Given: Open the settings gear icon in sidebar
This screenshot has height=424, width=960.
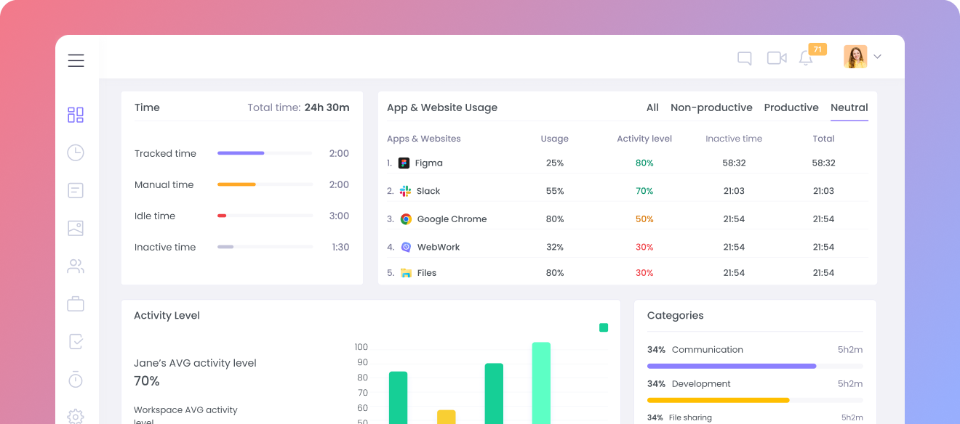Looking at the screenshot, I should [76, 416].
